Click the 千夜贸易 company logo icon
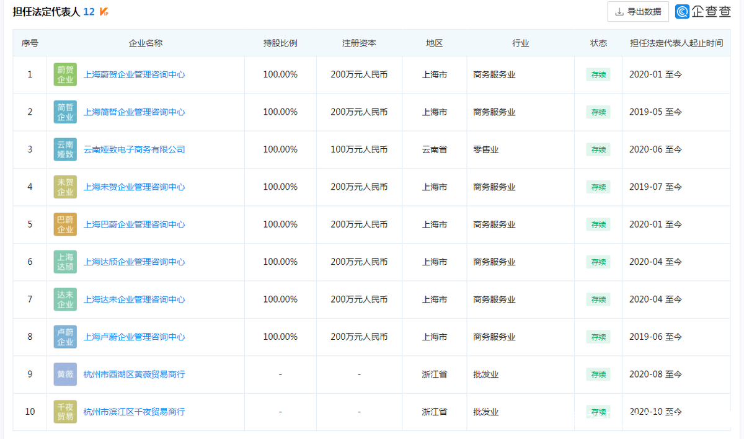This screenshot has width=744, height=439. 65,412
